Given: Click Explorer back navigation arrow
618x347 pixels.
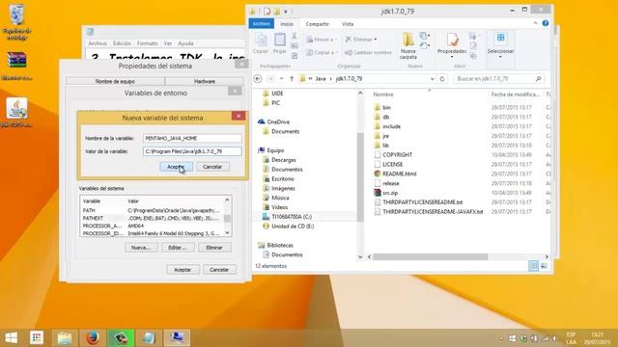Looking at the screenshot, I should coord(258,79).
